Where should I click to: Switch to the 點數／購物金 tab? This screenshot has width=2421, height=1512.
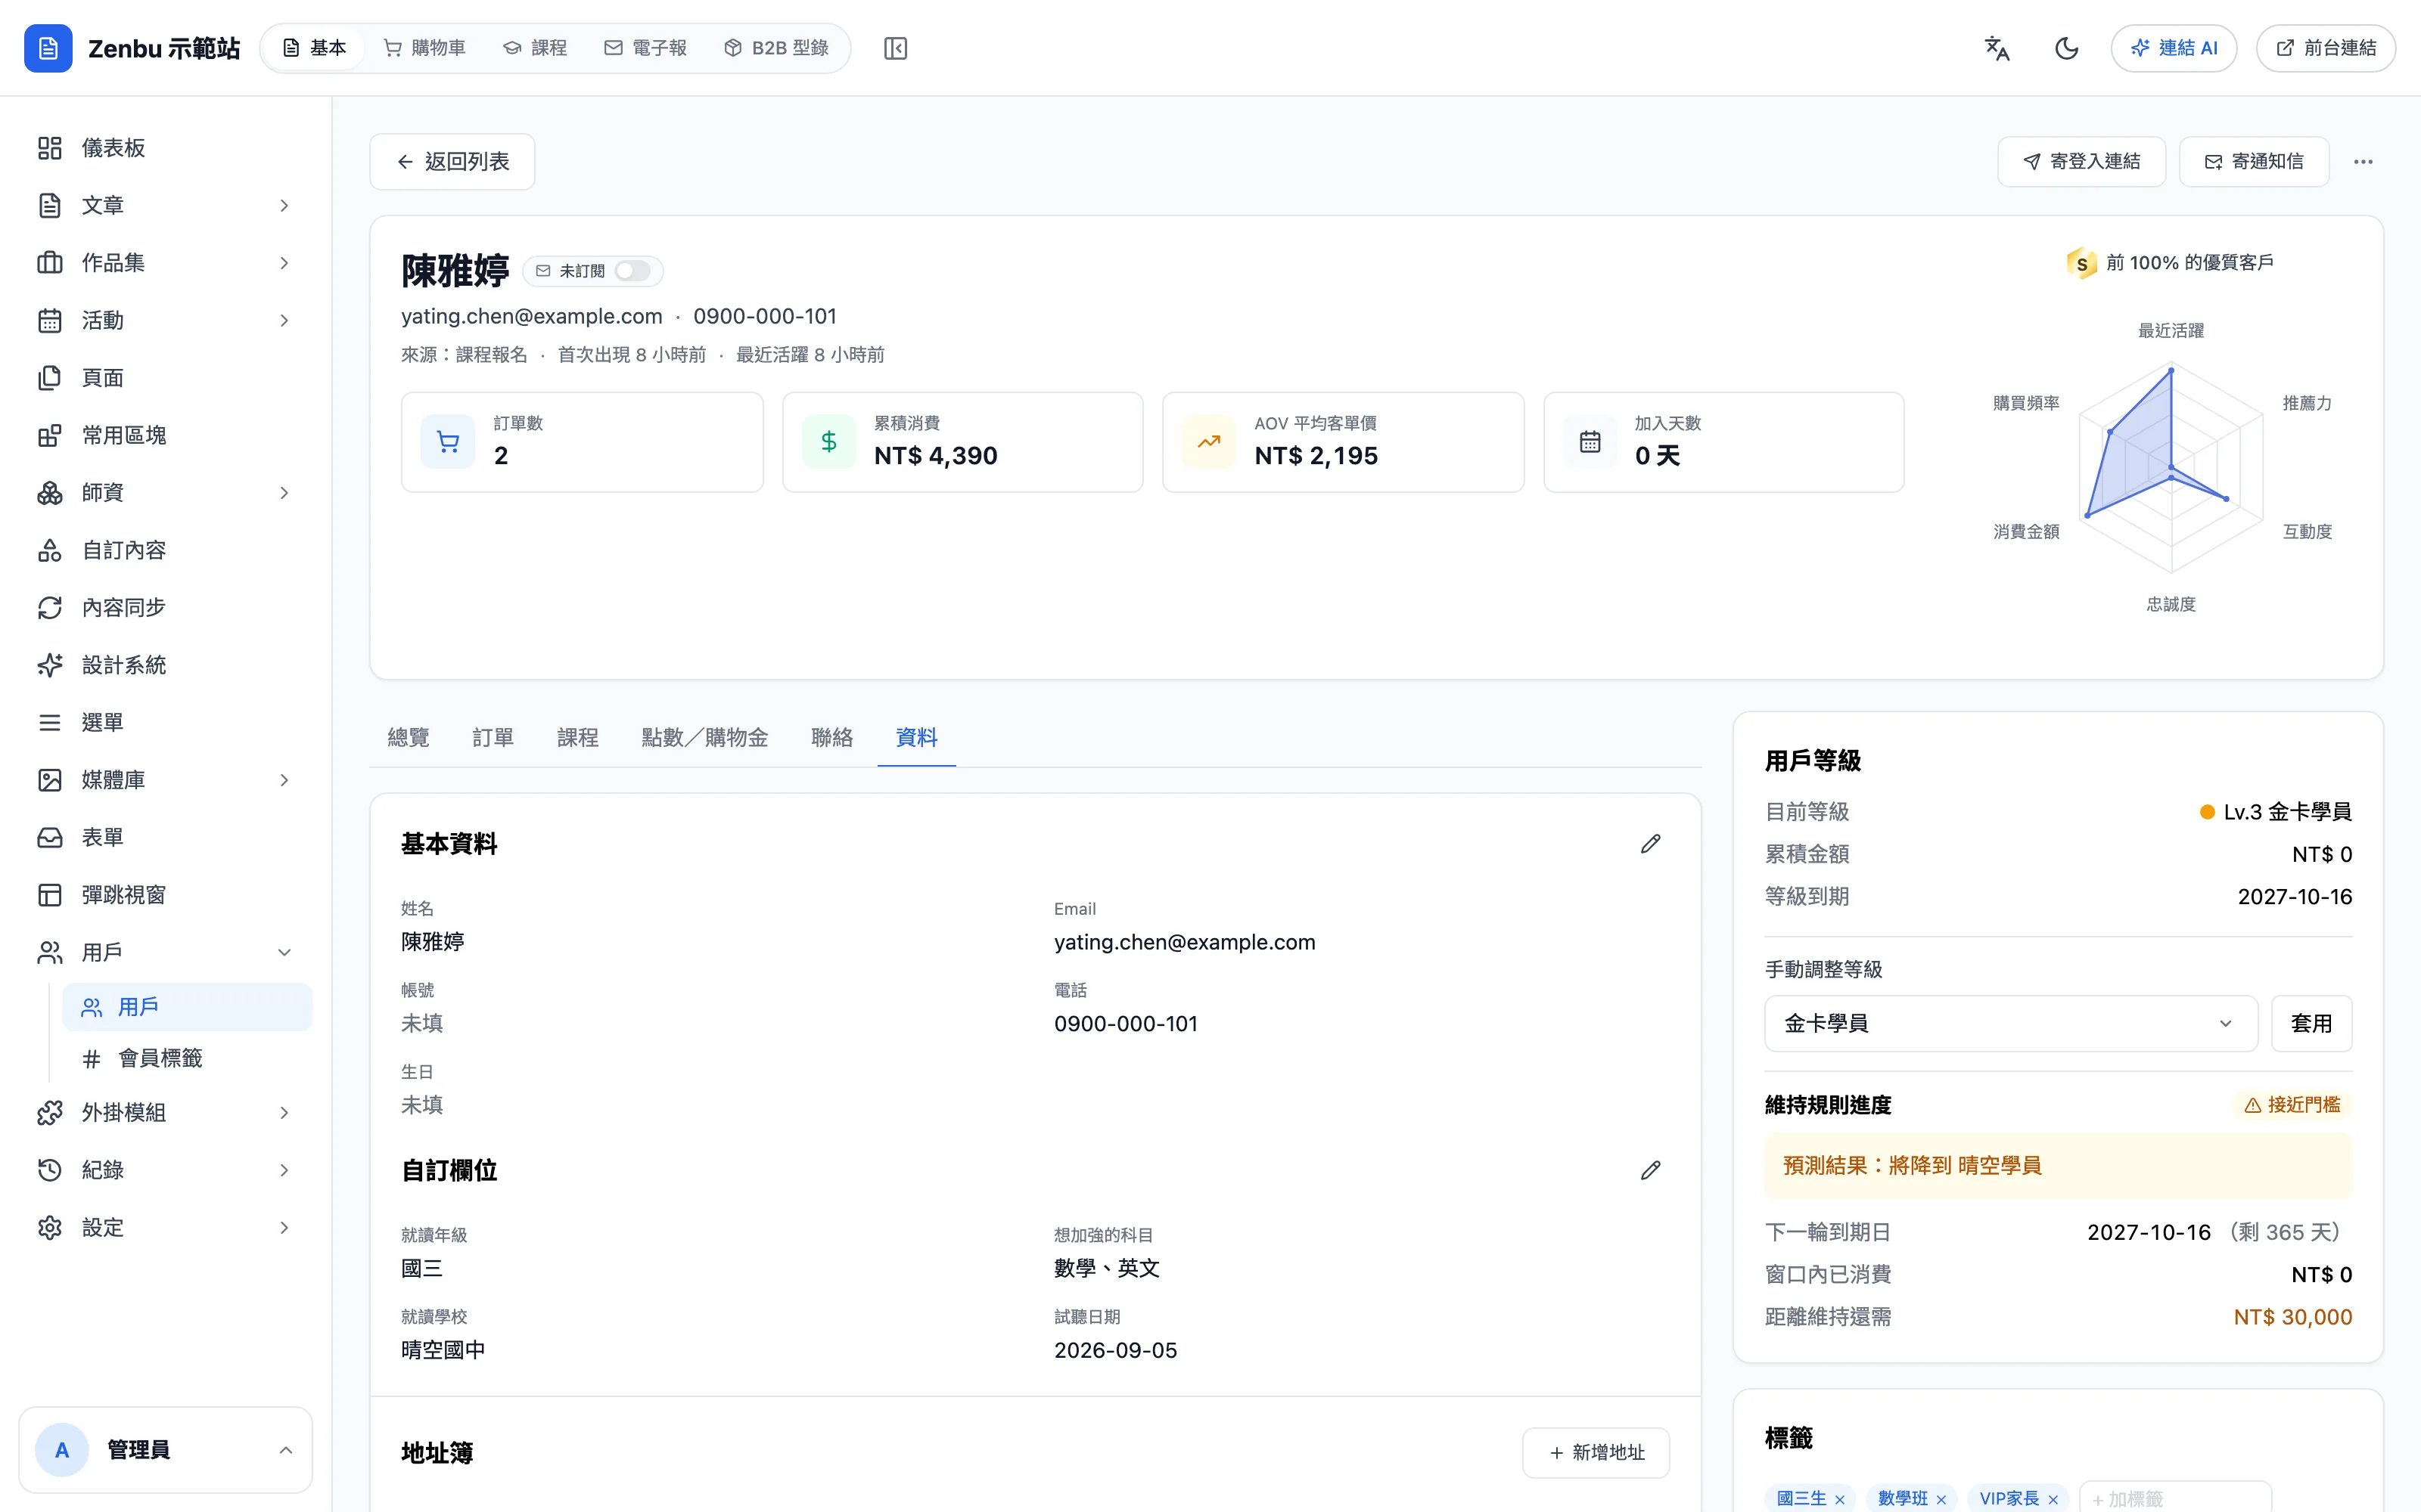(705, 737)
